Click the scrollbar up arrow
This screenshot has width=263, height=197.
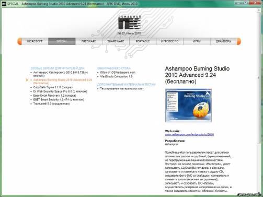coord(258,10)
